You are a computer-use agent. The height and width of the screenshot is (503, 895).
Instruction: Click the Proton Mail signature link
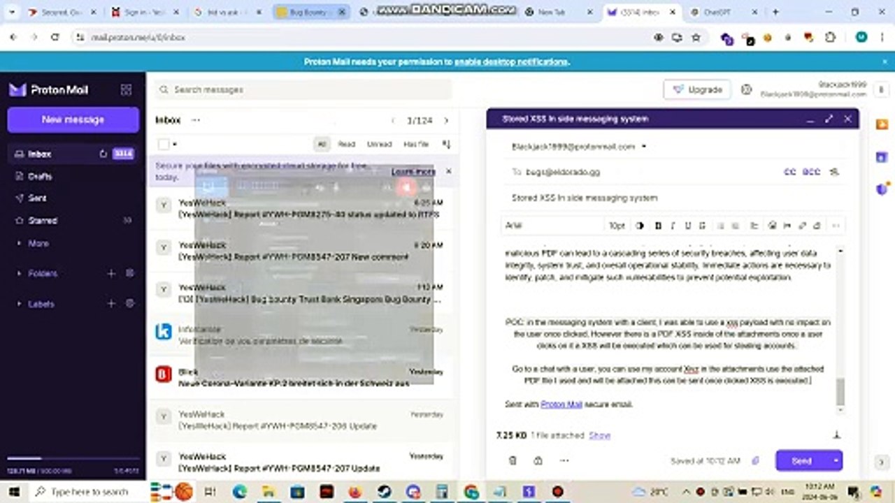point(561,404)
